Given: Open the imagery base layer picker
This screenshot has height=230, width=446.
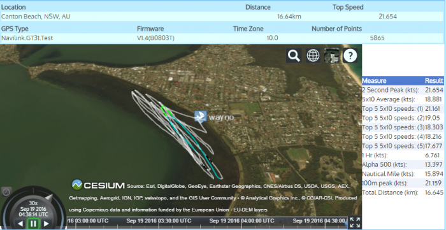Looking at the screenshot, I should click(x=332, y=55).
